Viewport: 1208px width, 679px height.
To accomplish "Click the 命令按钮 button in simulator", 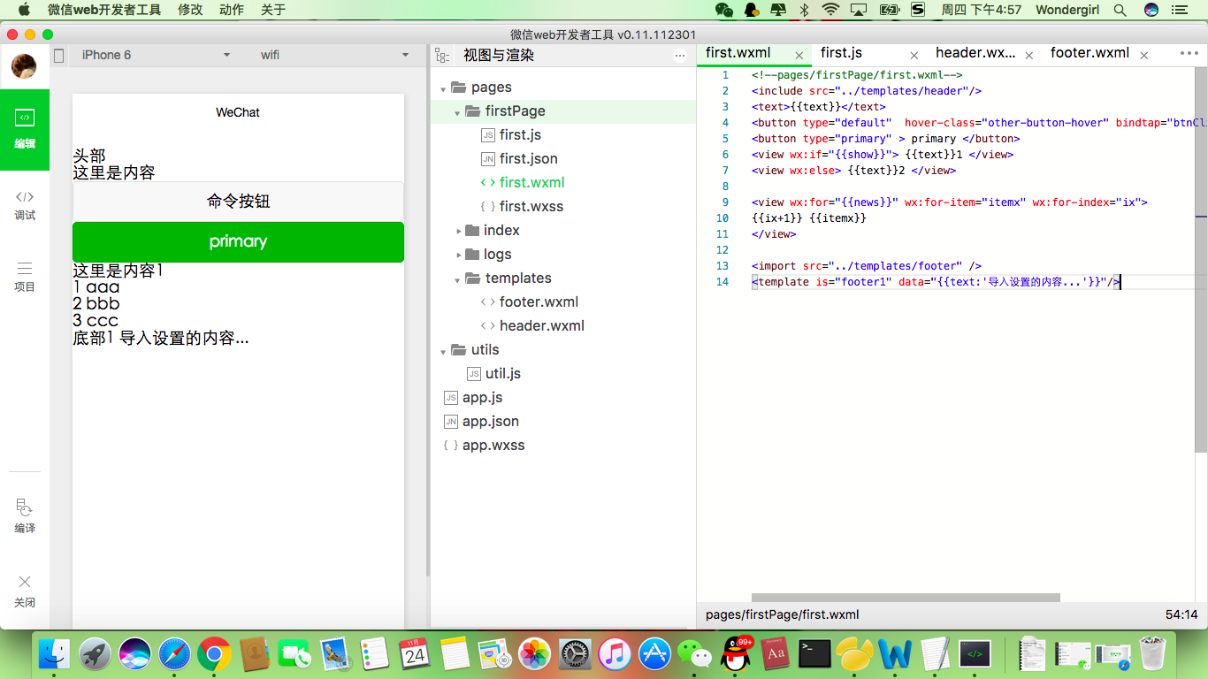I will click(x=238, y=202).
